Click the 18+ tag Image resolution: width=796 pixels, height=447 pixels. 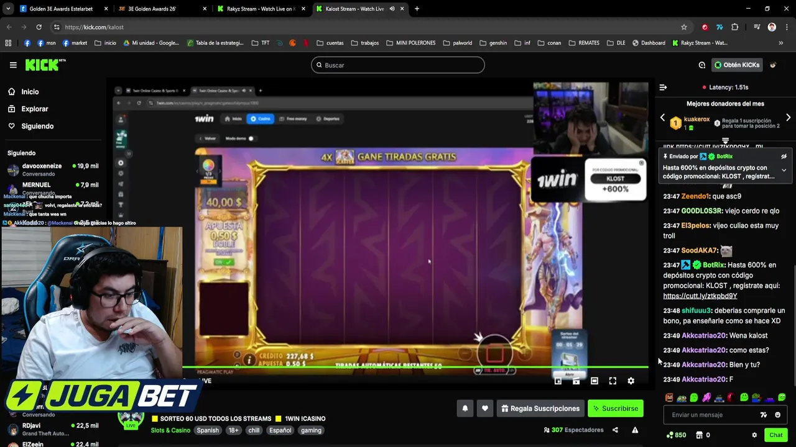tap(233, 430)
